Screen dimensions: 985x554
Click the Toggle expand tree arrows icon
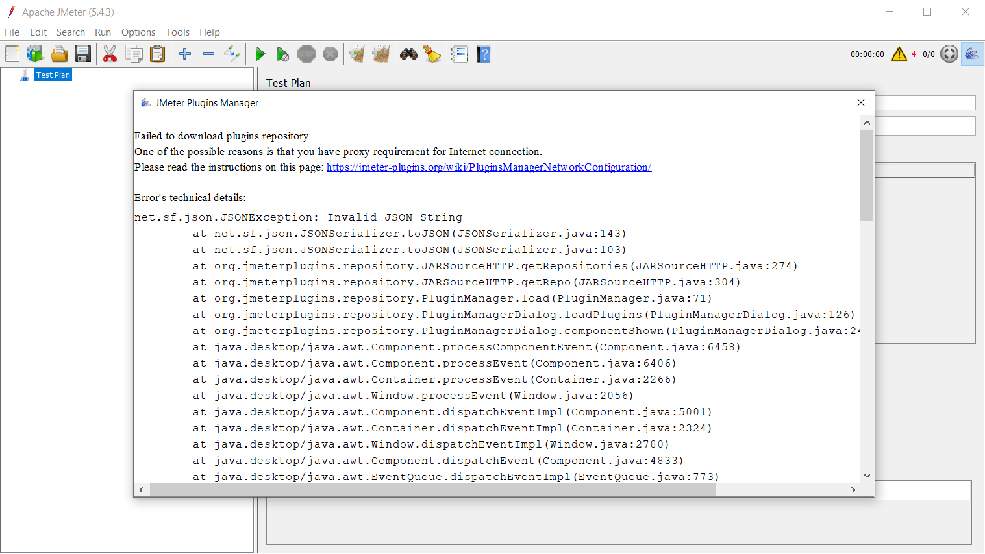point(232,54)
